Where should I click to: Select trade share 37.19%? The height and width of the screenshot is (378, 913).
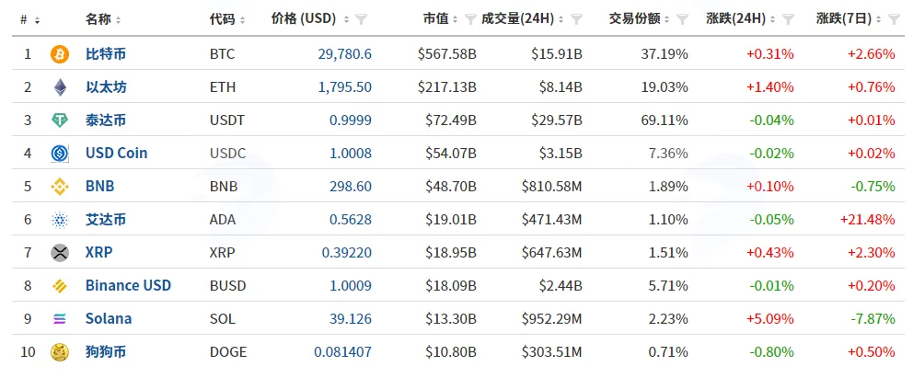pyautogui.click(x=665, y=54)
